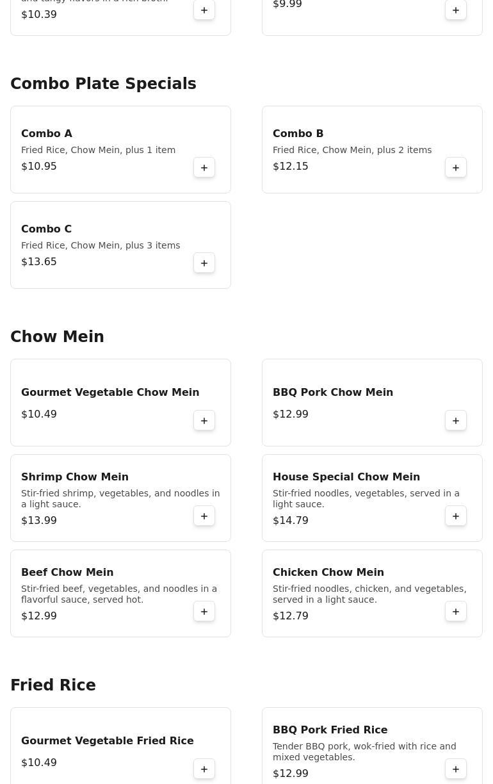Add Gourmet Vegetable Fried Rice to cart
The image size is (493, 784).
click(204, 769)
